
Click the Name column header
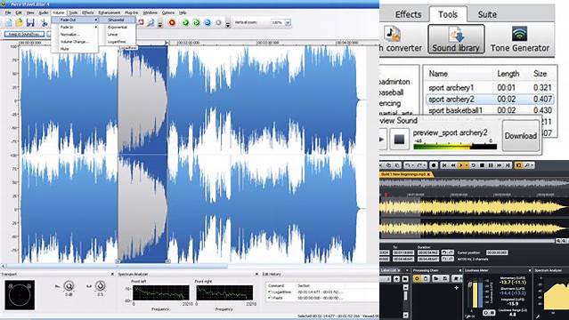point(438,74)
